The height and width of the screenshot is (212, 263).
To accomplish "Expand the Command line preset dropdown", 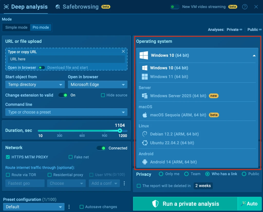I will tap(66, 112).
